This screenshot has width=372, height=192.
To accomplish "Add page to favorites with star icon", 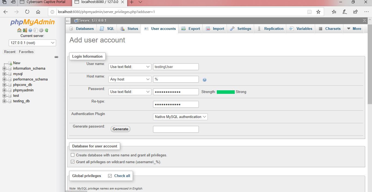I will tap(318, 12).
